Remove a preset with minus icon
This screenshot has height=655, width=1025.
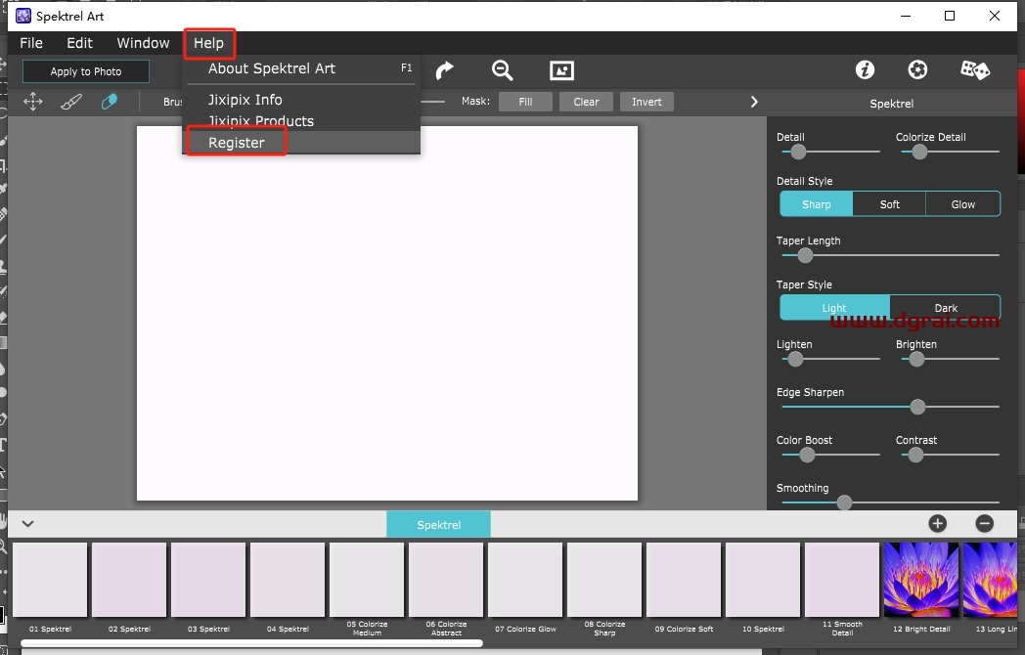pos(985,523)
